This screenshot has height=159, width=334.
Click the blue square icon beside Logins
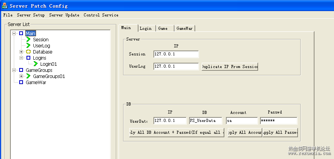point(28,58)
